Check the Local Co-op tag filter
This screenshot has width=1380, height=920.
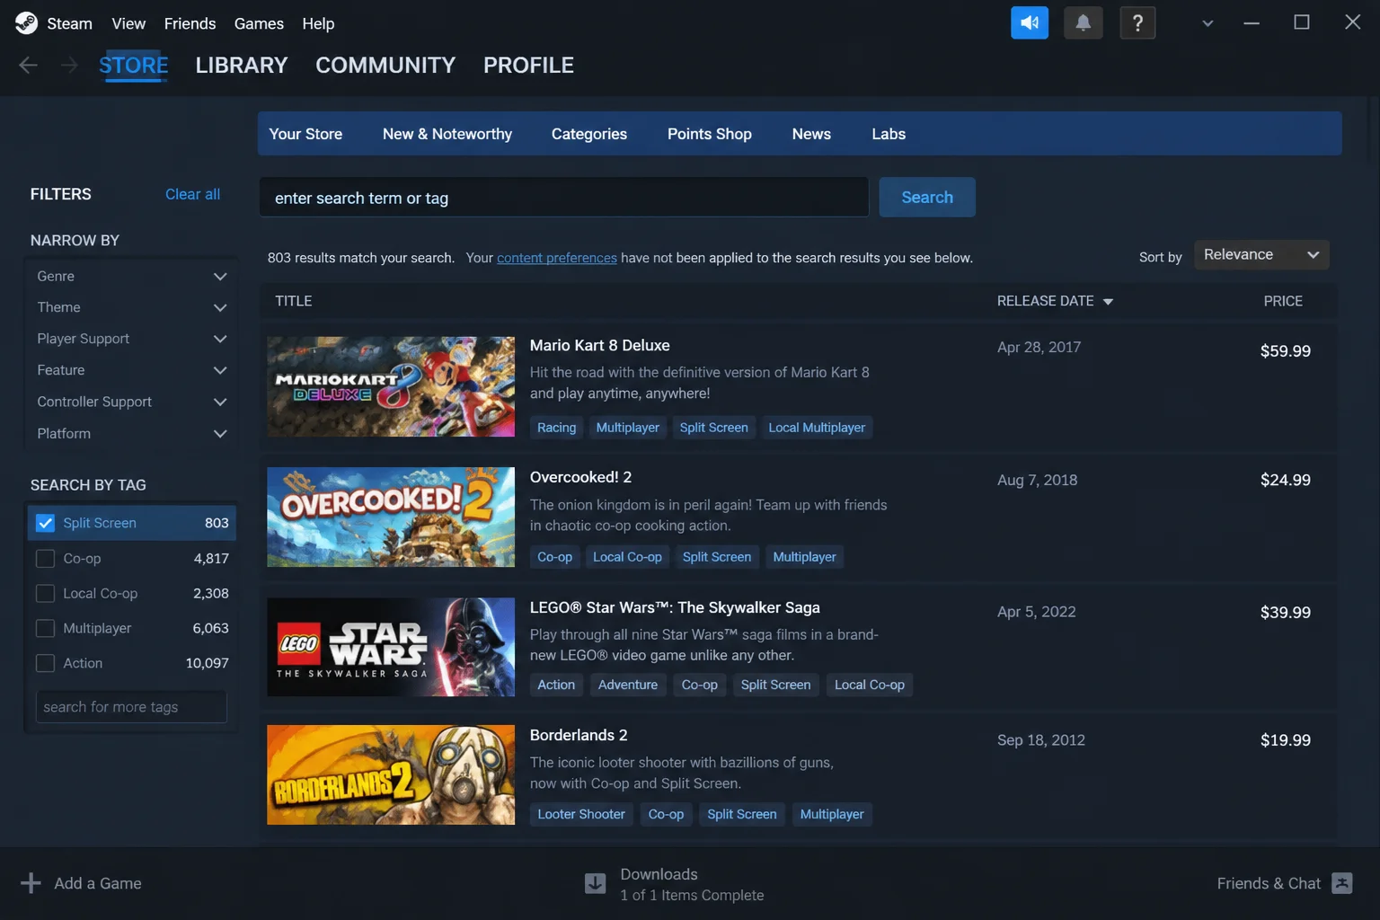point(45,594)
